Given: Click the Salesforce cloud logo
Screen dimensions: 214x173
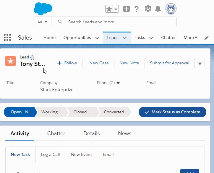Looking at the screenshot, I should point(43,9).
